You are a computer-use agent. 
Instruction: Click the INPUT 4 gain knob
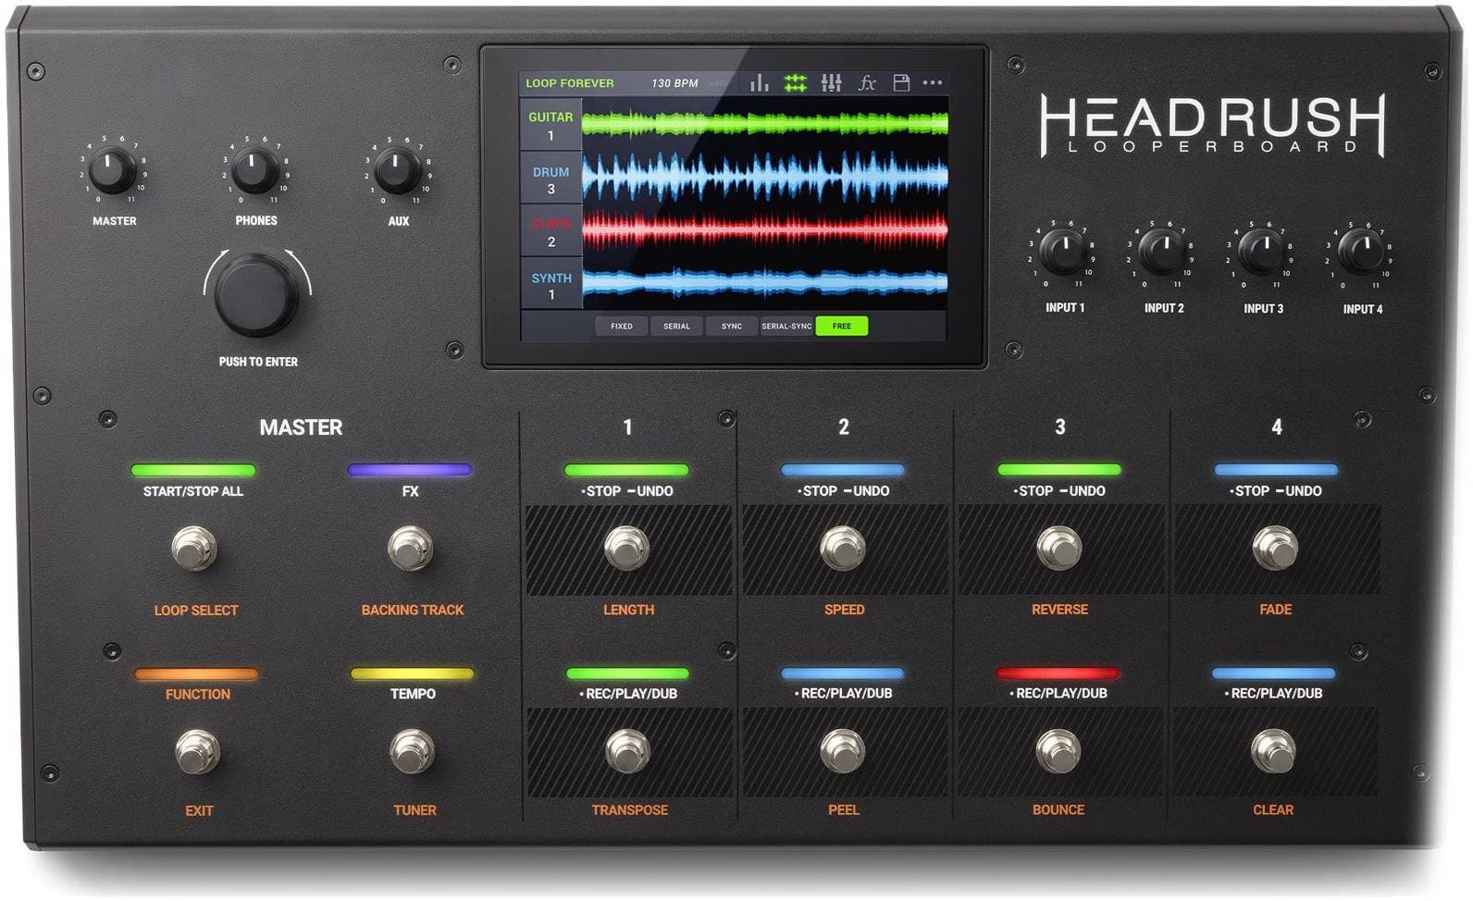[1361, 251]
